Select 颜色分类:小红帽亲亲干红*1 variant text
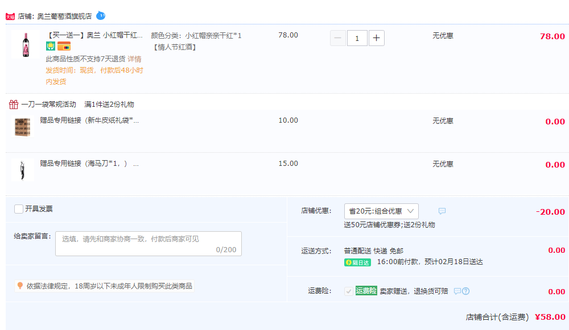The height and width of the screenshot is (330, 569). (196, 36)
